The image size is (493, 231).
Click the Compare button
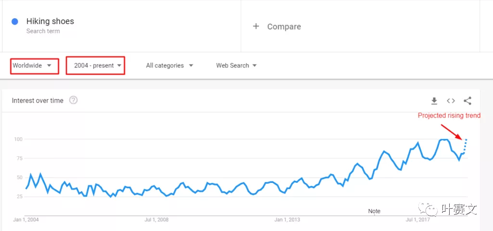284,27
